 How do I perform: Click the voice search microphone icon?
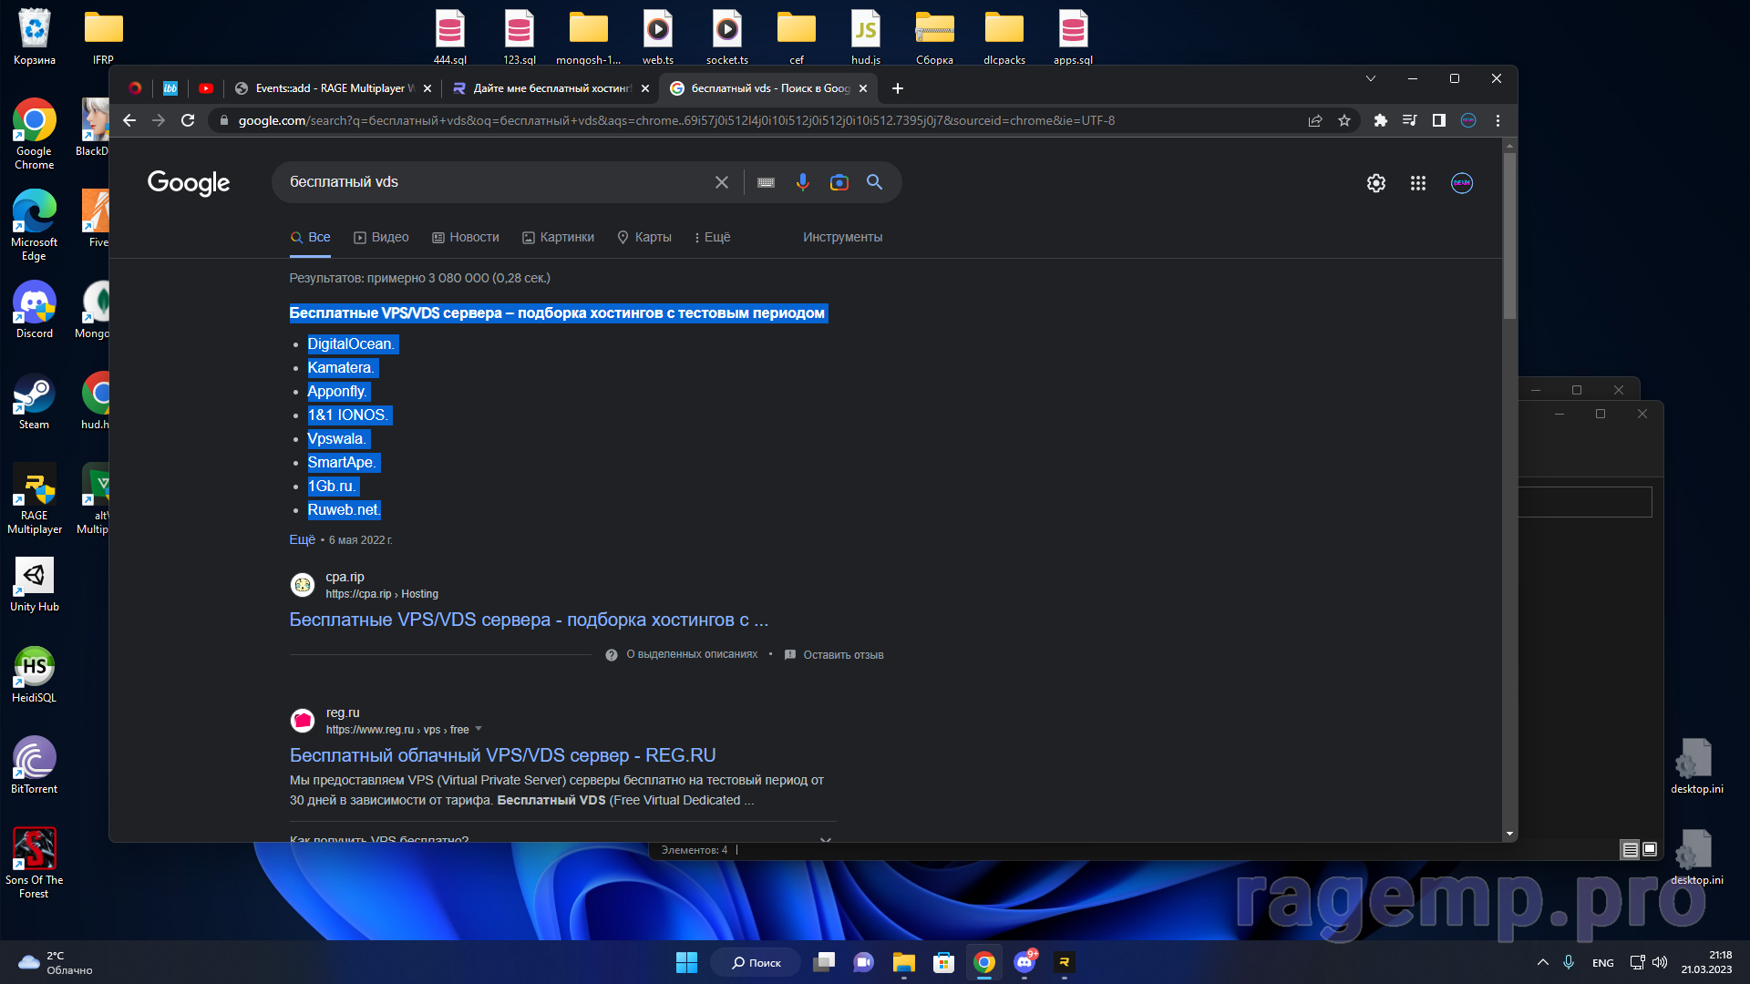tap(802, 182)
